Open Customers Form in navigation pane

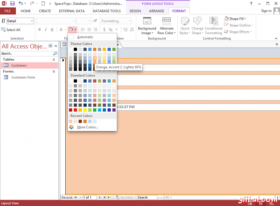click(x=23, y=78)
